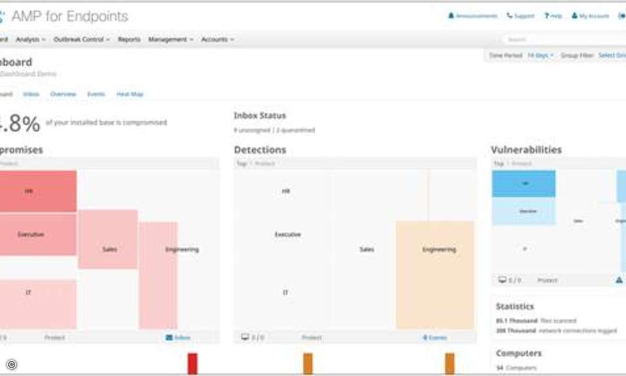
Task: Click the compromised percentage figure
Action: pos(20,124)
